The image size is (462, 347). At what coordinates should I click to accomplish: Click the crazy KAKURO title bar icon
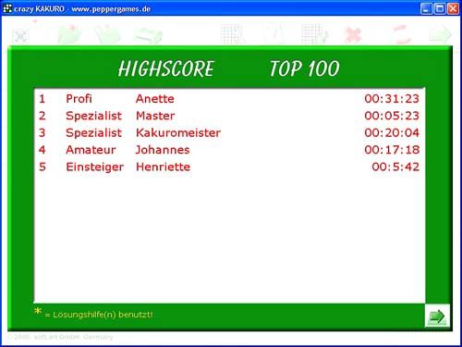tap(7, 8)
